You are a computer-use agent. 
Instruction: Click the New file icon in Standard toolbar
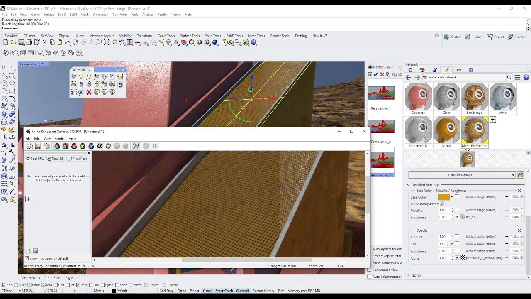5,42
